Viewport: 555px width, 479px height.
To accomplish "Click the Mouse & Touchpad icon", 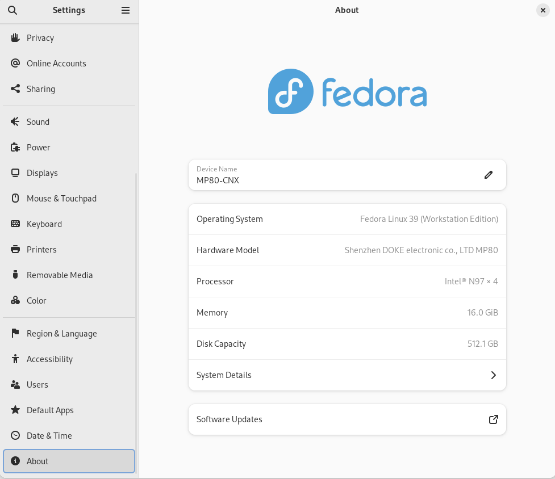I will point(15,198).
